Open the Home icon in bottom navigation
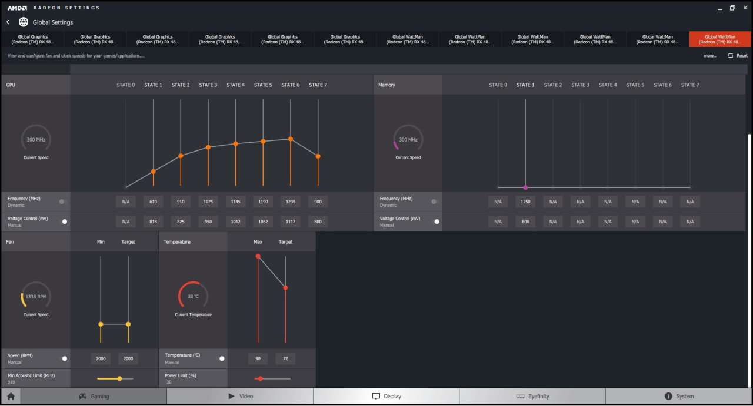This screenshot has width=753, height=406. 11,396
